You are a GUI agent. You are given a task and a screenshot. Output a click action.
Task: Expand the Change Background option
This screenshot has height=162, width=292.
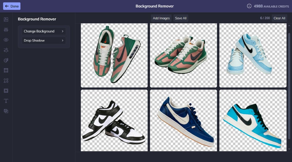44,31
